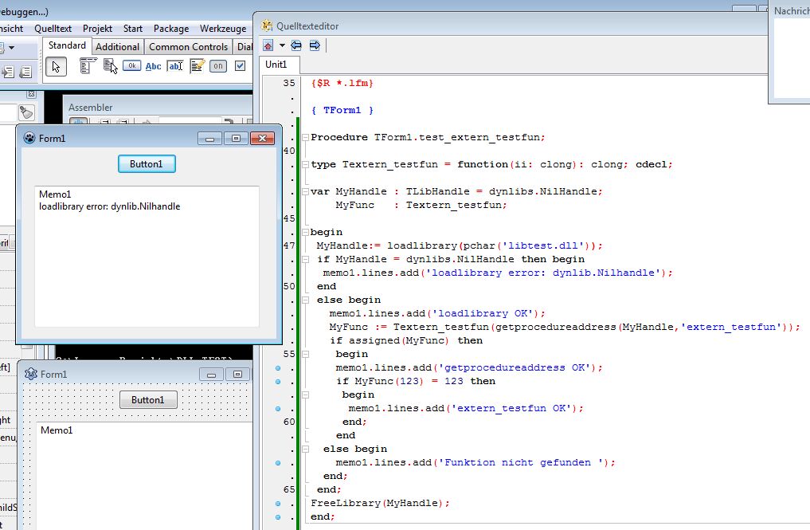Collapse the 'type Textern_testfun' code fold
The image size is (810, 530).
point(305,164)
